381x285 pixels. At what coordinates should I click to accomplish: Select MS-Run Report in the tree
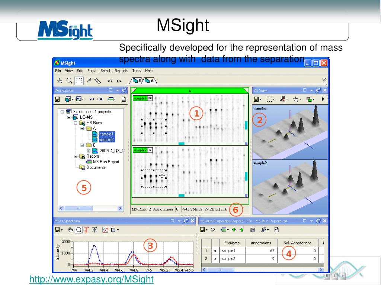pyautogui.click(x=106, y=162)
